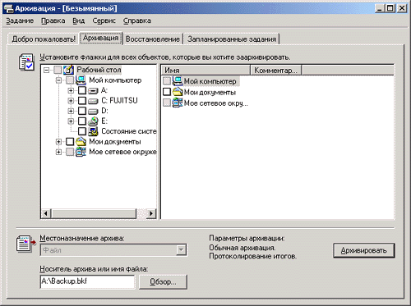This screenshot has width=411, height=306.
Task: Click the Мое сетевое окружение icon in tree
Action: point(81,152)
